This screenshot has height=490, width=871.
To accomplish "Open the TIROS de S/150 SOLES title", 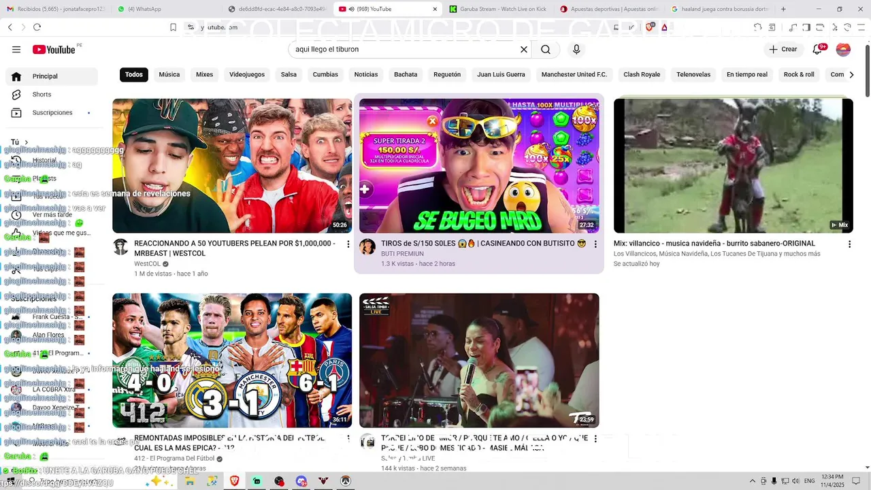I will coord(483,244).
